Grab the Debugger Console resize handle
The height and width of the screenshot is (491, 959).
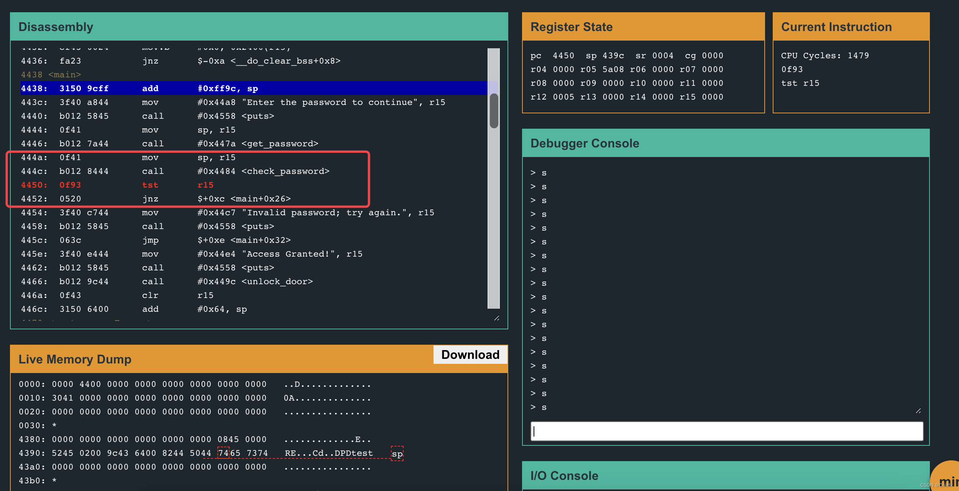click(x=918, y=411)
